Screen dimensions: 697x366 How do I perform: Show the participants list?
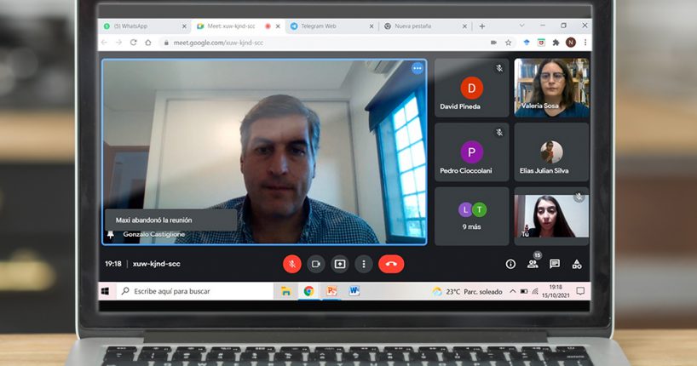[x=533, y=264]
